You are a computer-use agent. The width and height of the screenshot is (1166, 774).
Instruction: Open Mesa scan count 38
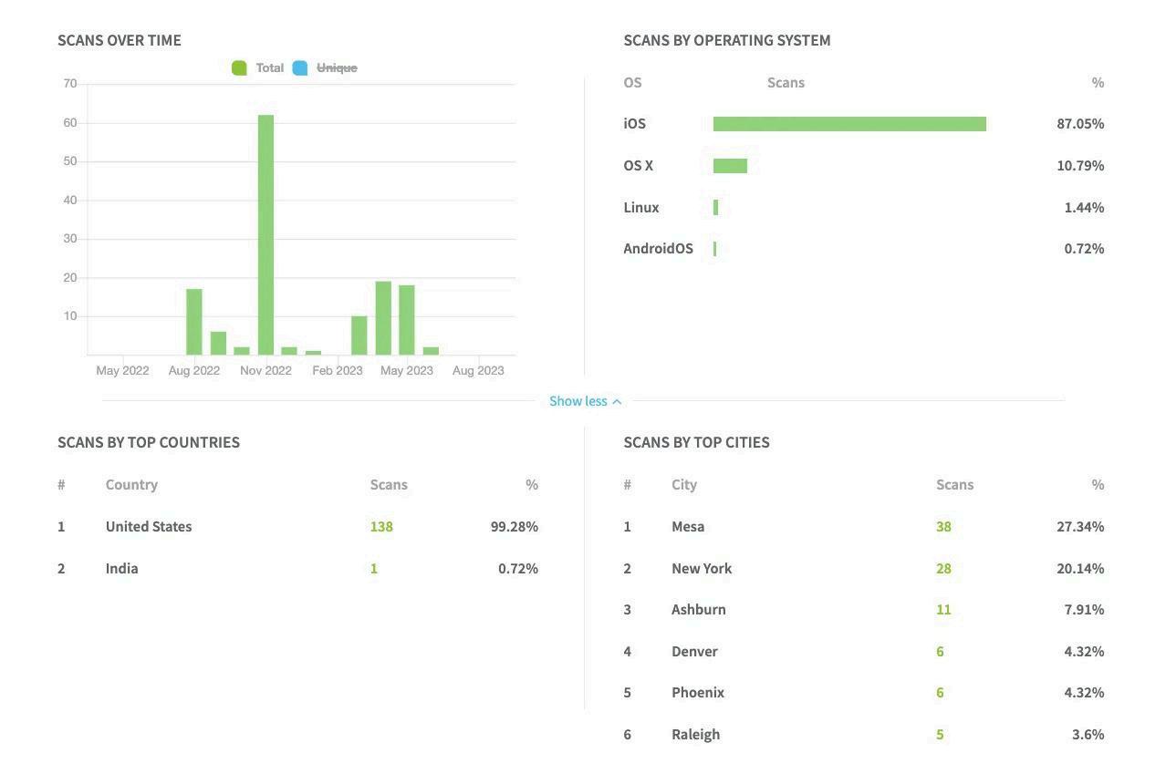tap(943, 527)
